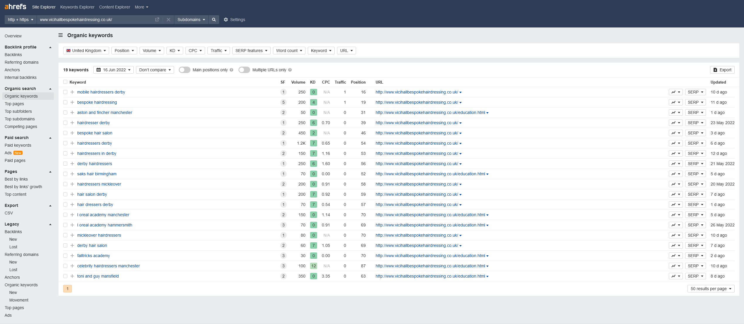Open the More menu in the top navigation

(x=141, y=7)
